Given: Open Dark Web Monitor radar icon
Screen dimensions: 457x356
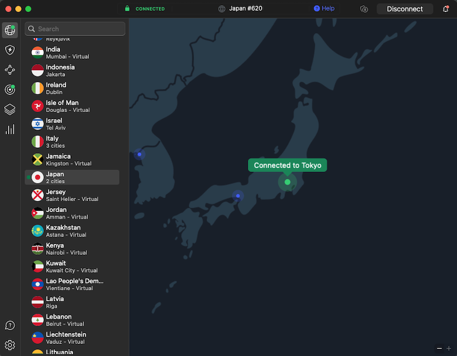Looking at the screenshot, I should (x=10, y=90).
